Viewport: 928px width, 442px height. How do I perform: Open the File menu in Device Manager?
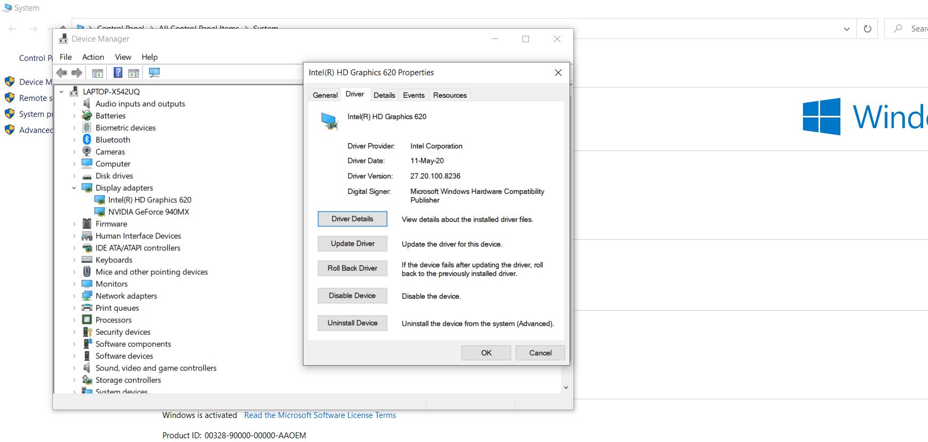66,57
